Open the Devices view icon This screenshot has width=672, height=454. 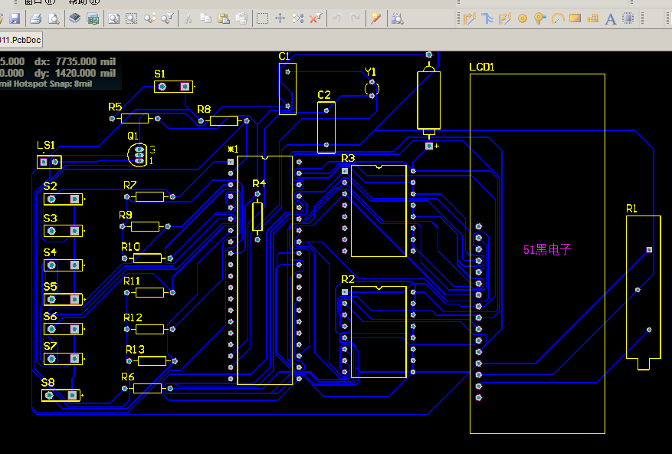click(75, 18)
